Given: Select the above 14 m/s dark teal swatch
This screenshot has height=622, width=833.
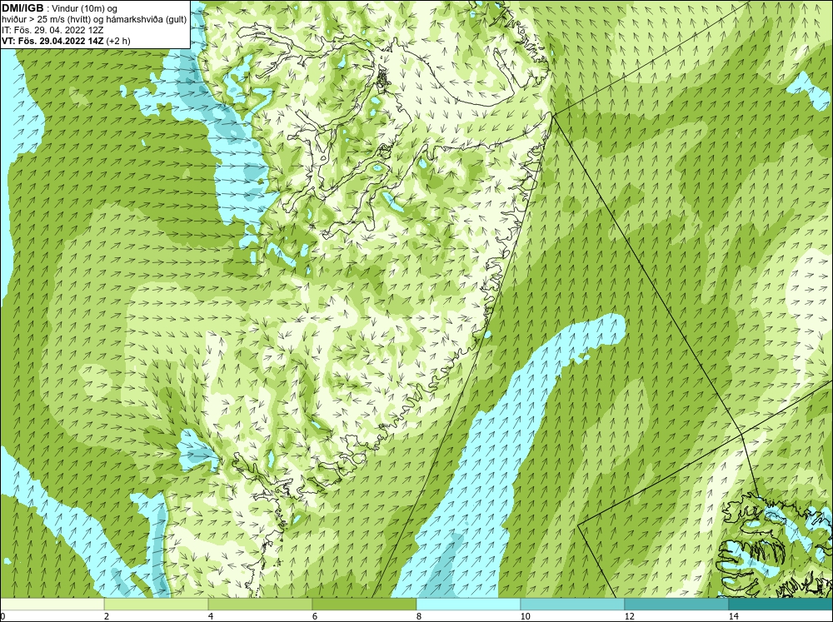Looking at the screenshot, I should point(781,604).
